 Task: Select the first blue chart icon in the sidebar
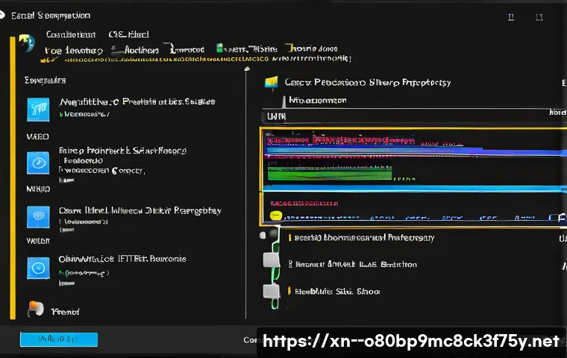click(38, 108)
